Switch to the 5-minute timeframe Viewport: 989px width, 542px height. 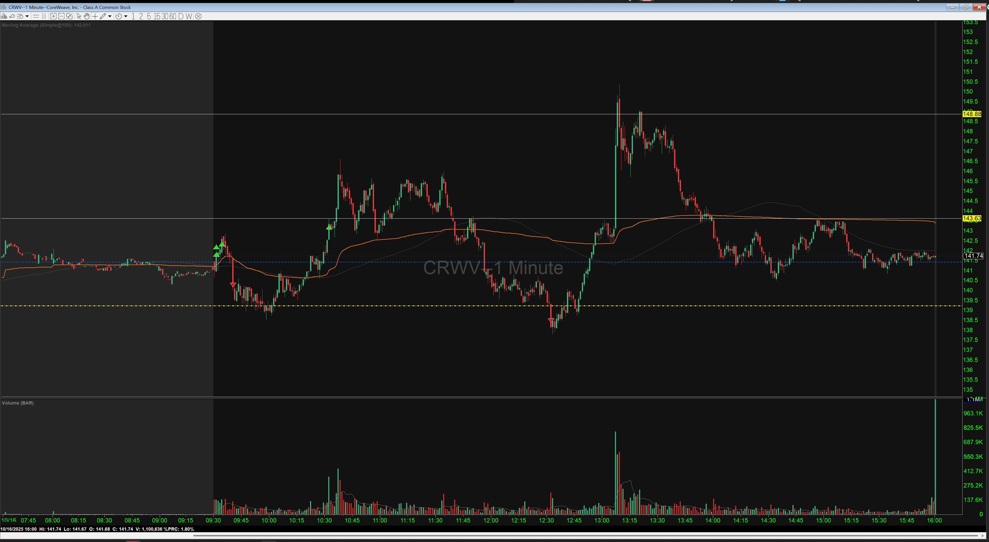point(149,16)
